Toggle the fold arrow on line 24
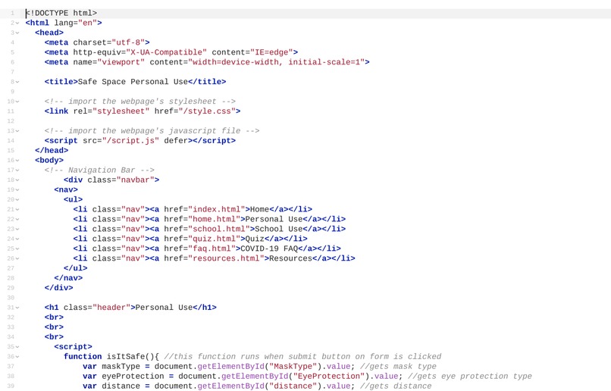This screenshot has height=391, width=611. [17, 239]
